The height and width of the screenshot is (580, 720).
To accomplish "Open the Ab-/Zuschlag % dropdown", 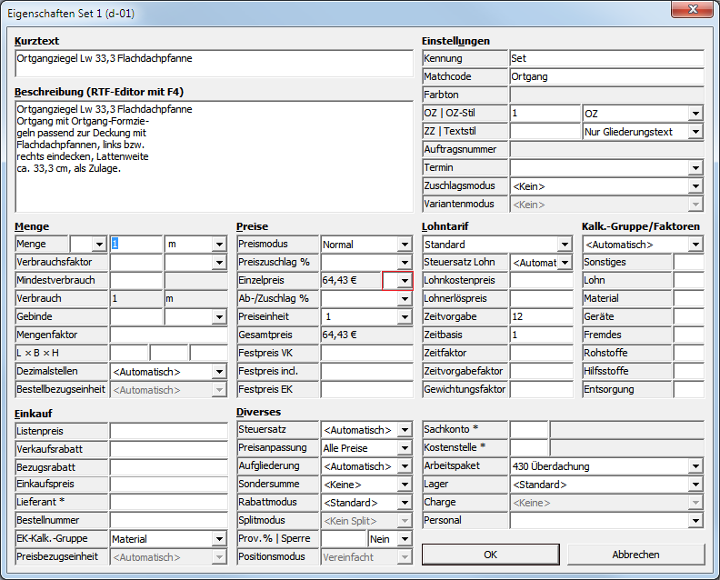I will pyautogui.click(x=404, y=299).
